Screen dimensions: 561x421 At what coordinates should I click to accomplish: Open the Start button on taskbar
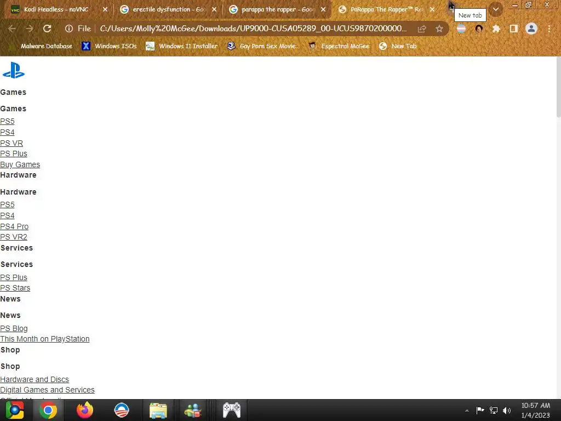[x=15, y=410]
